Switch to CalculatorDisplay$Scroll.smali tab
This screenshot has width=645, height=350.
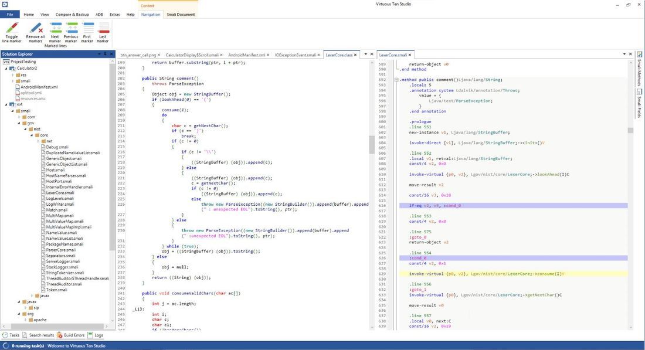pyautogui.click(x=192, y=55)
